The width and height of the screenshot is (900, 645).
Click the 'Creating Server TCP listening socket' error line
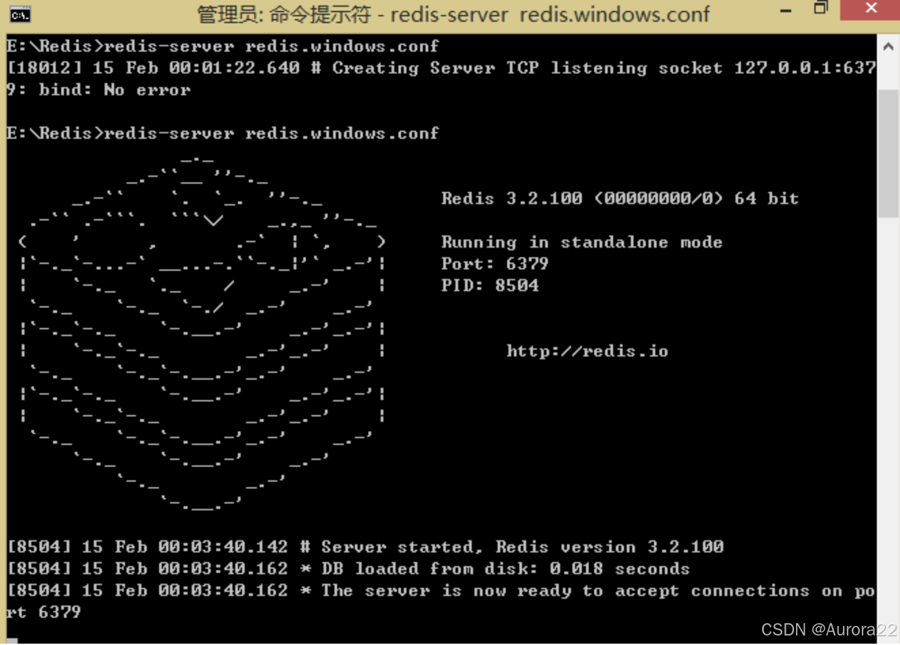tap(440, 68)
